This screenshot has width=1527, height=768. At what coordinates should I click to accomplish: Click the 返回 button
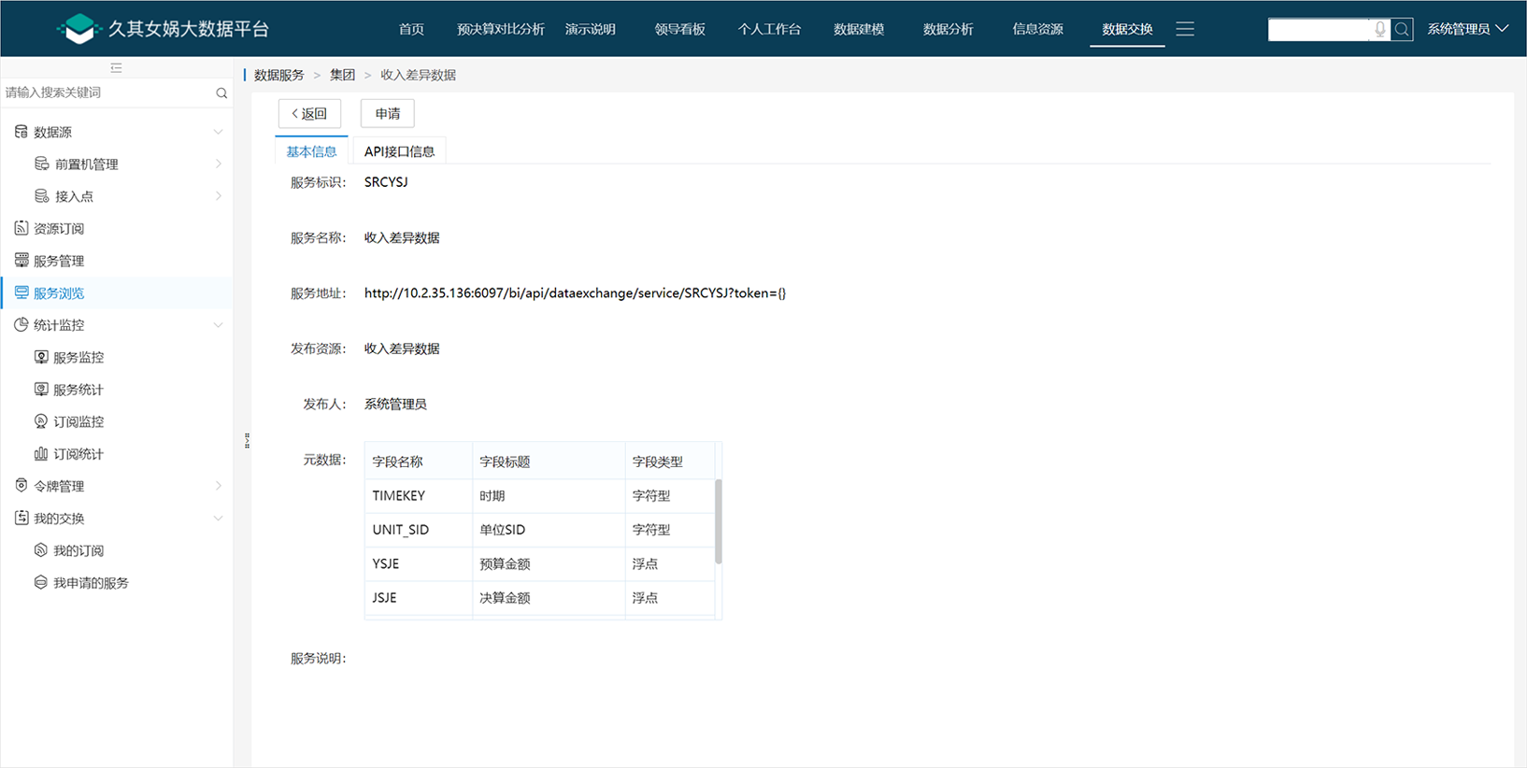pyautogui.click(x=309, y=113)
